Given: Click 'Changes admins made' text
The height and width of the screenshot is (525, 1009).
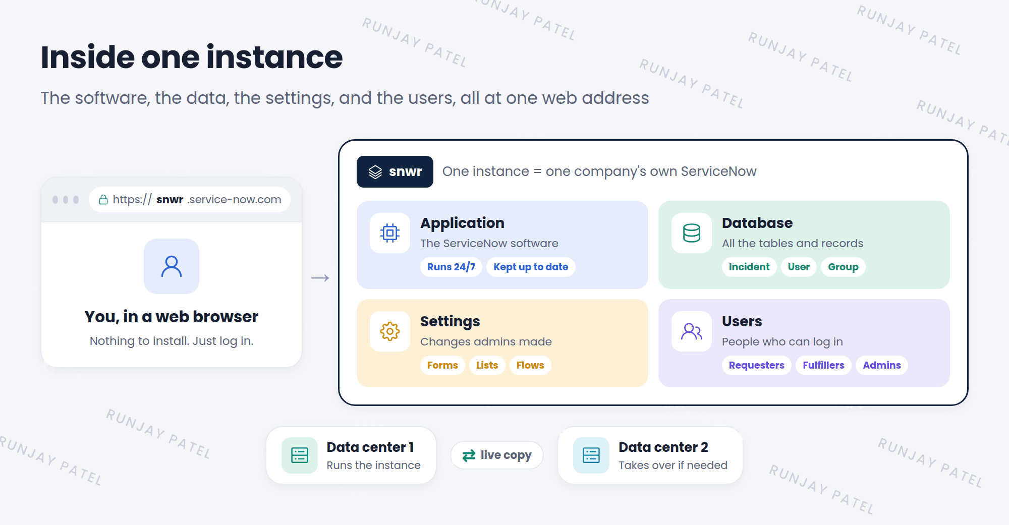Looking at the screenshot, I should coord(486,341).
